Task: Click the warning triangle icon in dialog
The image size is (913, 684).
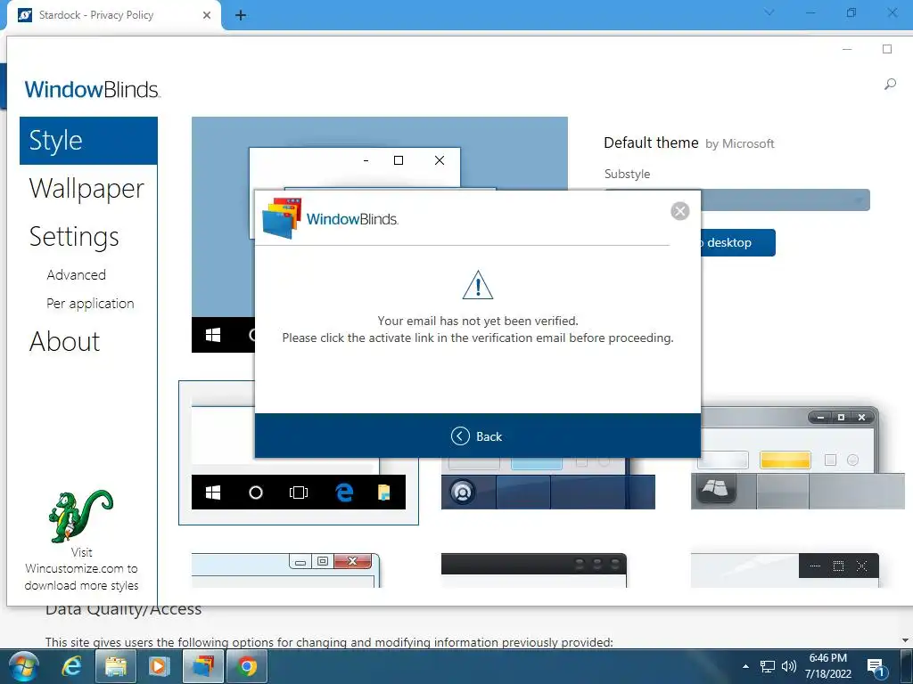Action: click(x=478, y=285)
